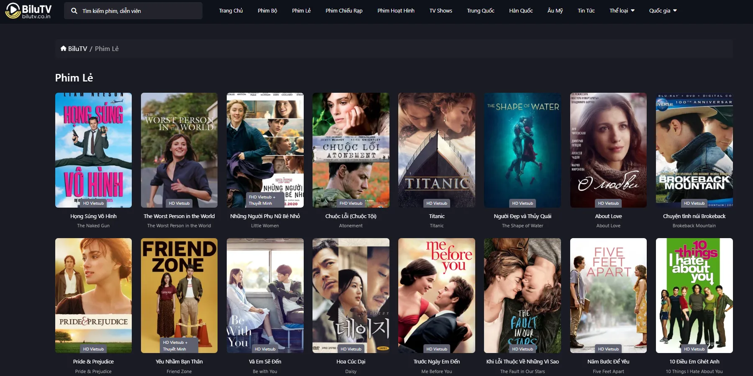Open the Phim Chiếu Rạp page
753x376 pixels.
point(344,10)
